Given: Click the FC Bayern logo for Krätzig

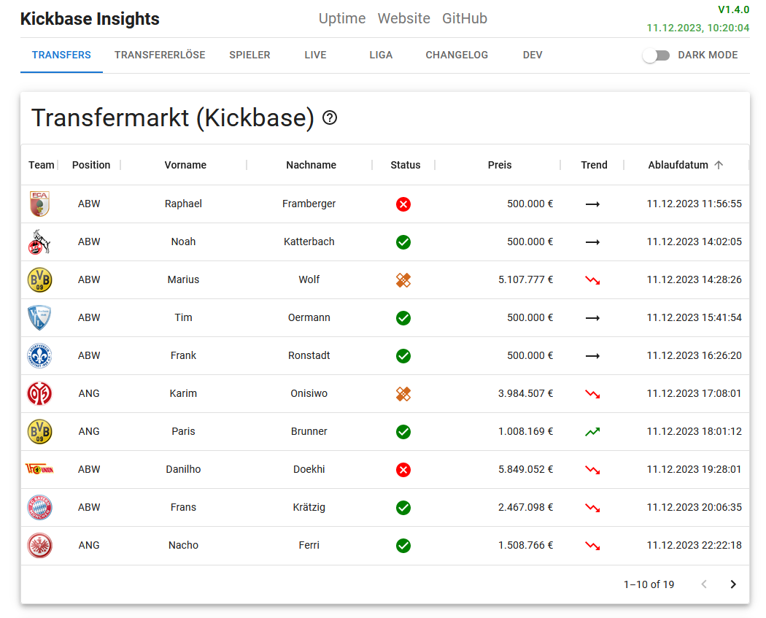Looking at the screenshot, I should 39,508.
